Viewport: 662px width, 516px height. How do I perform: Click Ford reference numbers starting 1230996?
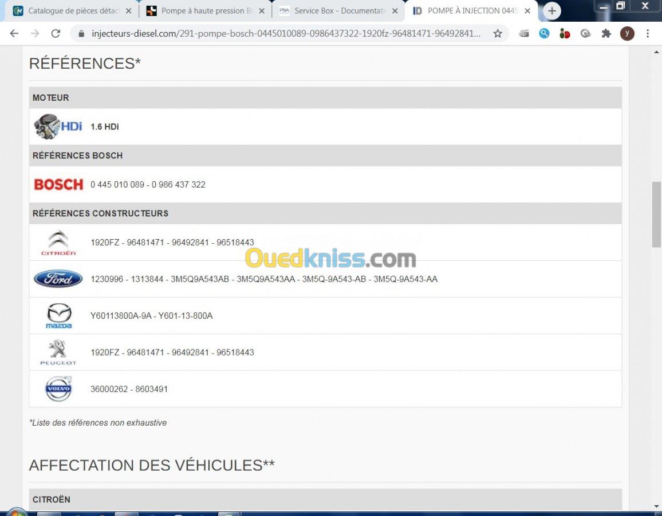(264, 279)
